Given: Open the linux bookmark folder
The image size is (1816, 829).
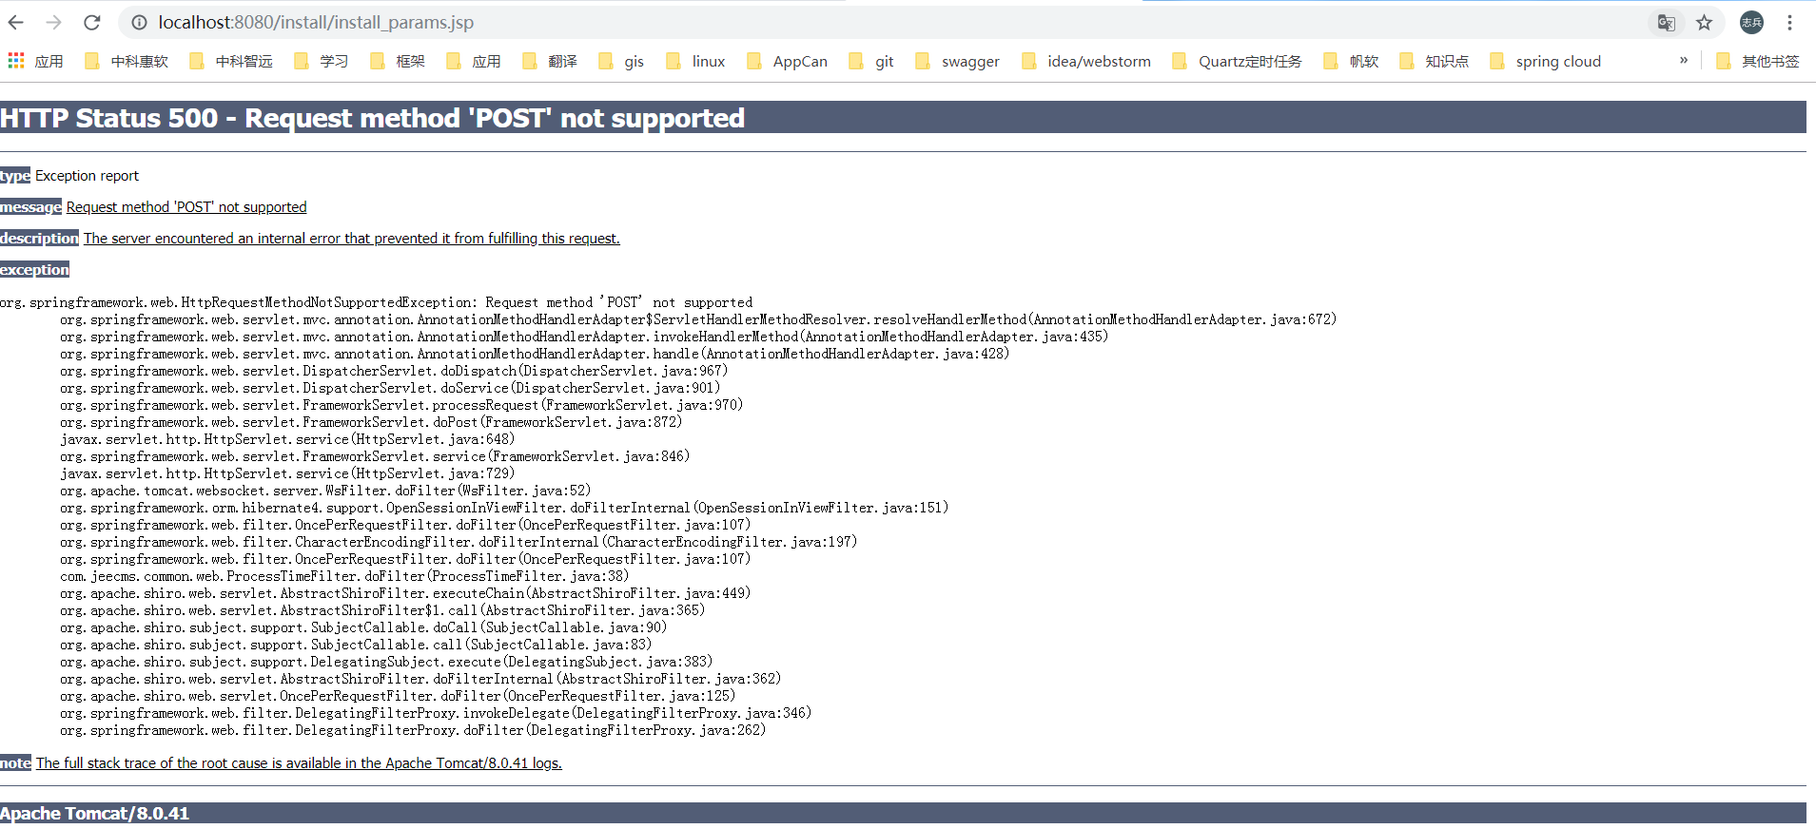Looking at the screenshot, I should tap(695, 61).
